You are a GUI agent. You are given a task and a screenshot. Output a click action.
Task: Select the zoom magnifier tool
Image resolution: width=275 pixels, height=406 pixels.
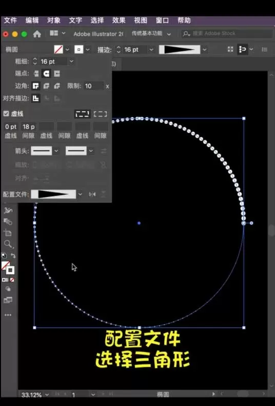8,244
